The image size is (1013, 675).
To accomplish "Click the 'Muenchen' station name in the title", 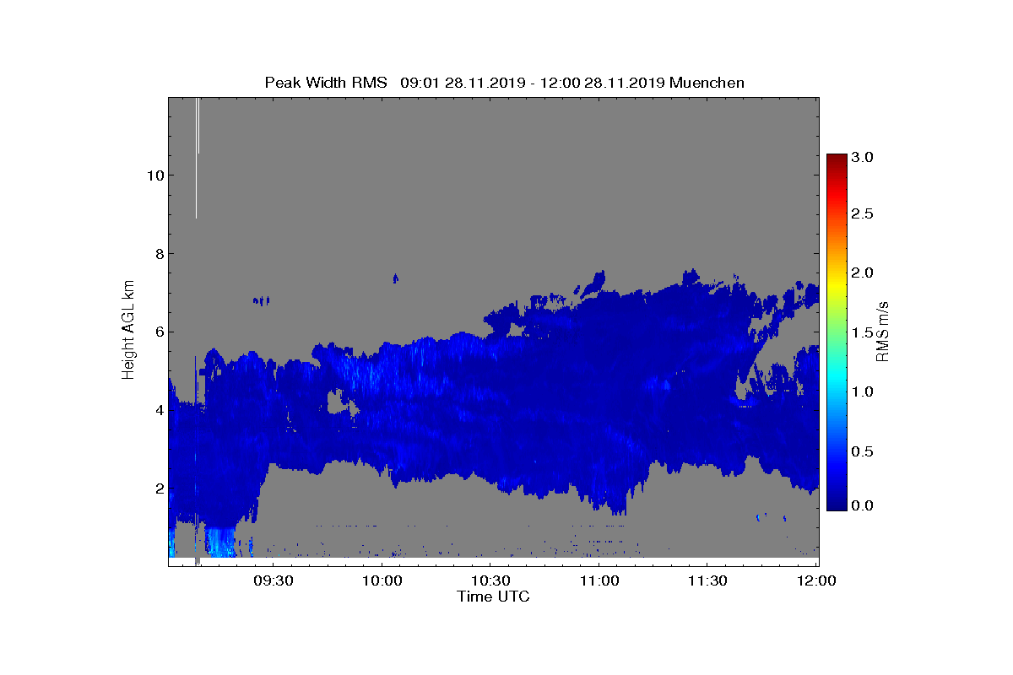I will pos(707,83).
